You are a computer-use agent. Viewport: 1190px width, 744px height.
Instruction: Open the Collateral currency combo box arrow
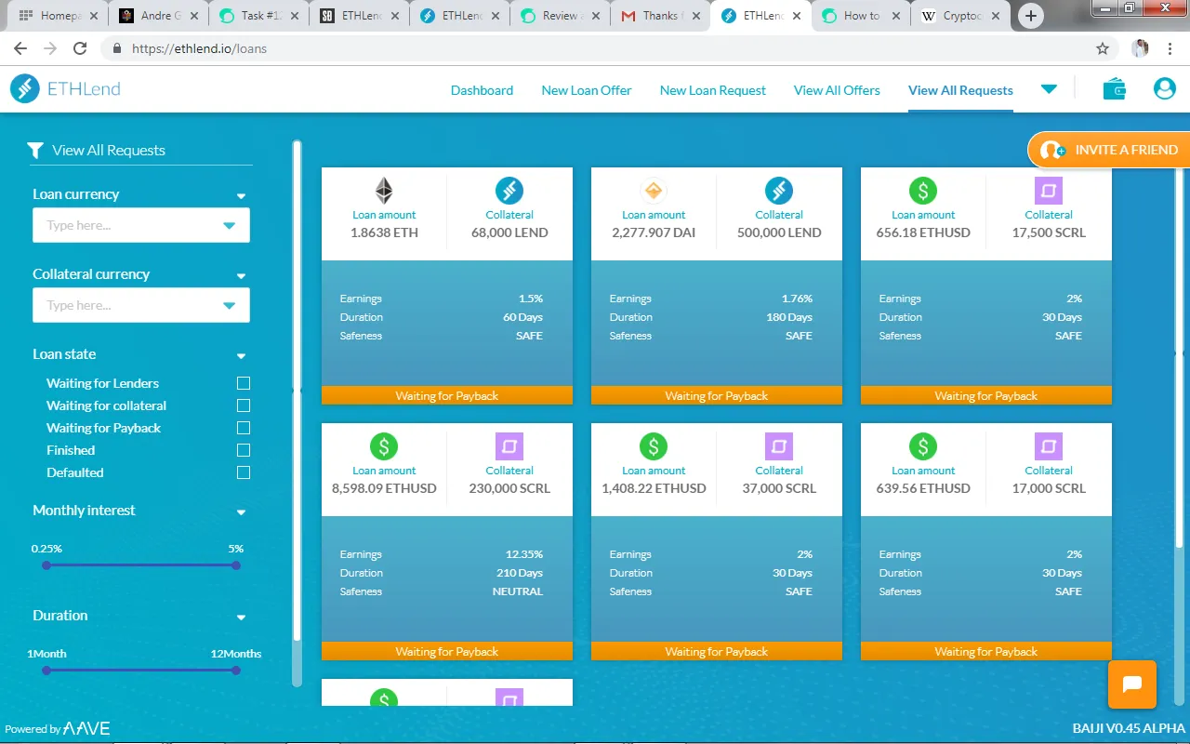pos(230,305)
